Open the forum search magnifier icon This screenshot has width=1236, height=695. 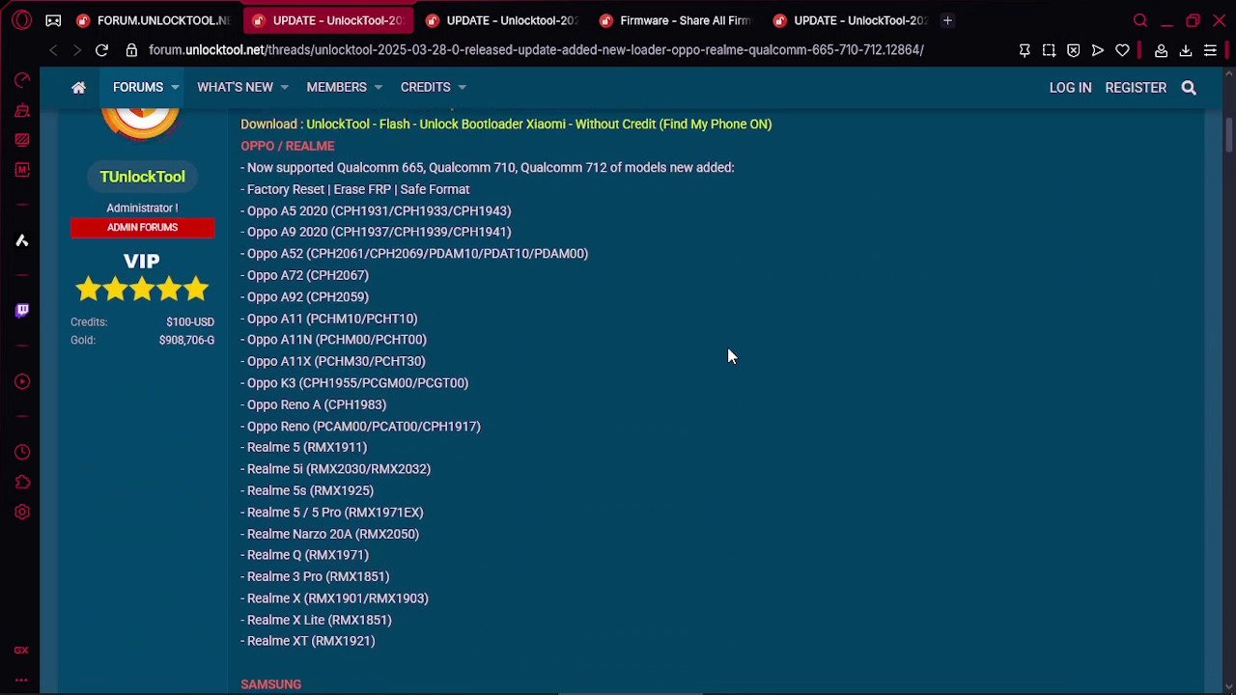1189,88
